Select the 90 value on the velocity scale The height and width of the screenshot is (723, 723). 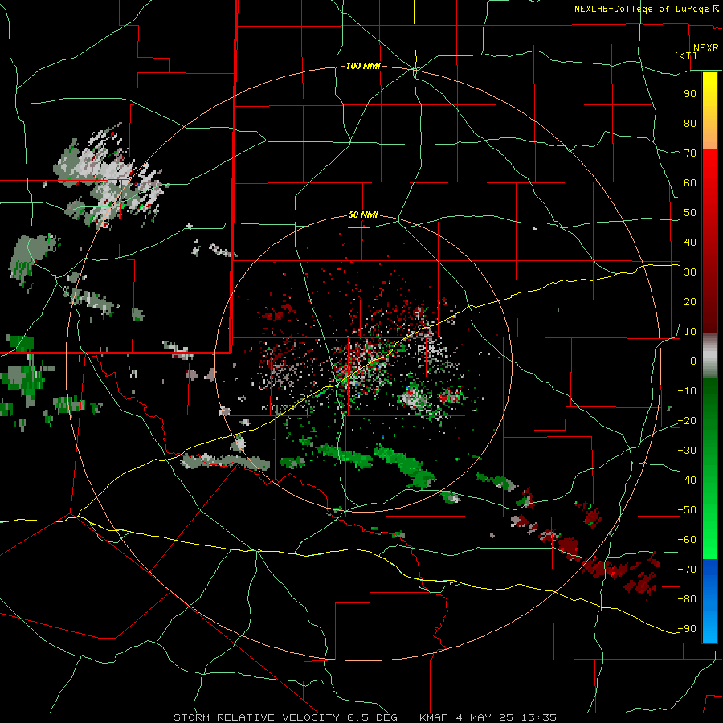pos(690,94)
